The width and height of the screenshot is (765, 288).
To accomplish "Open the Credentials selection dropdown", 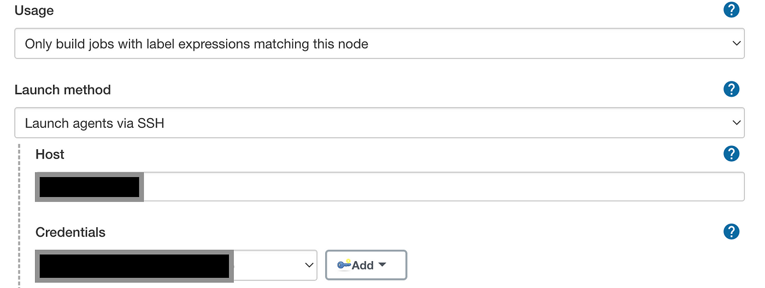I will click(176, 265).
